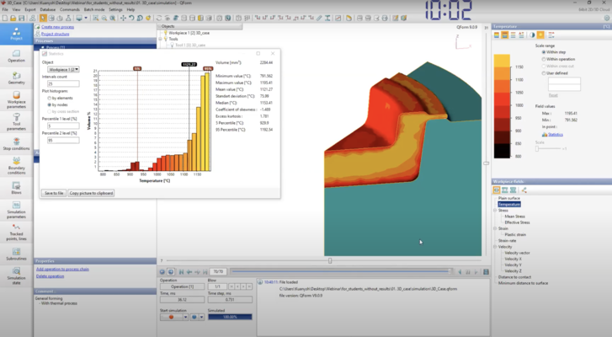This screenshot has width=612, height=337.
Task: Click the graph chart toolbar icon
Action: click(x=338, y=18)
